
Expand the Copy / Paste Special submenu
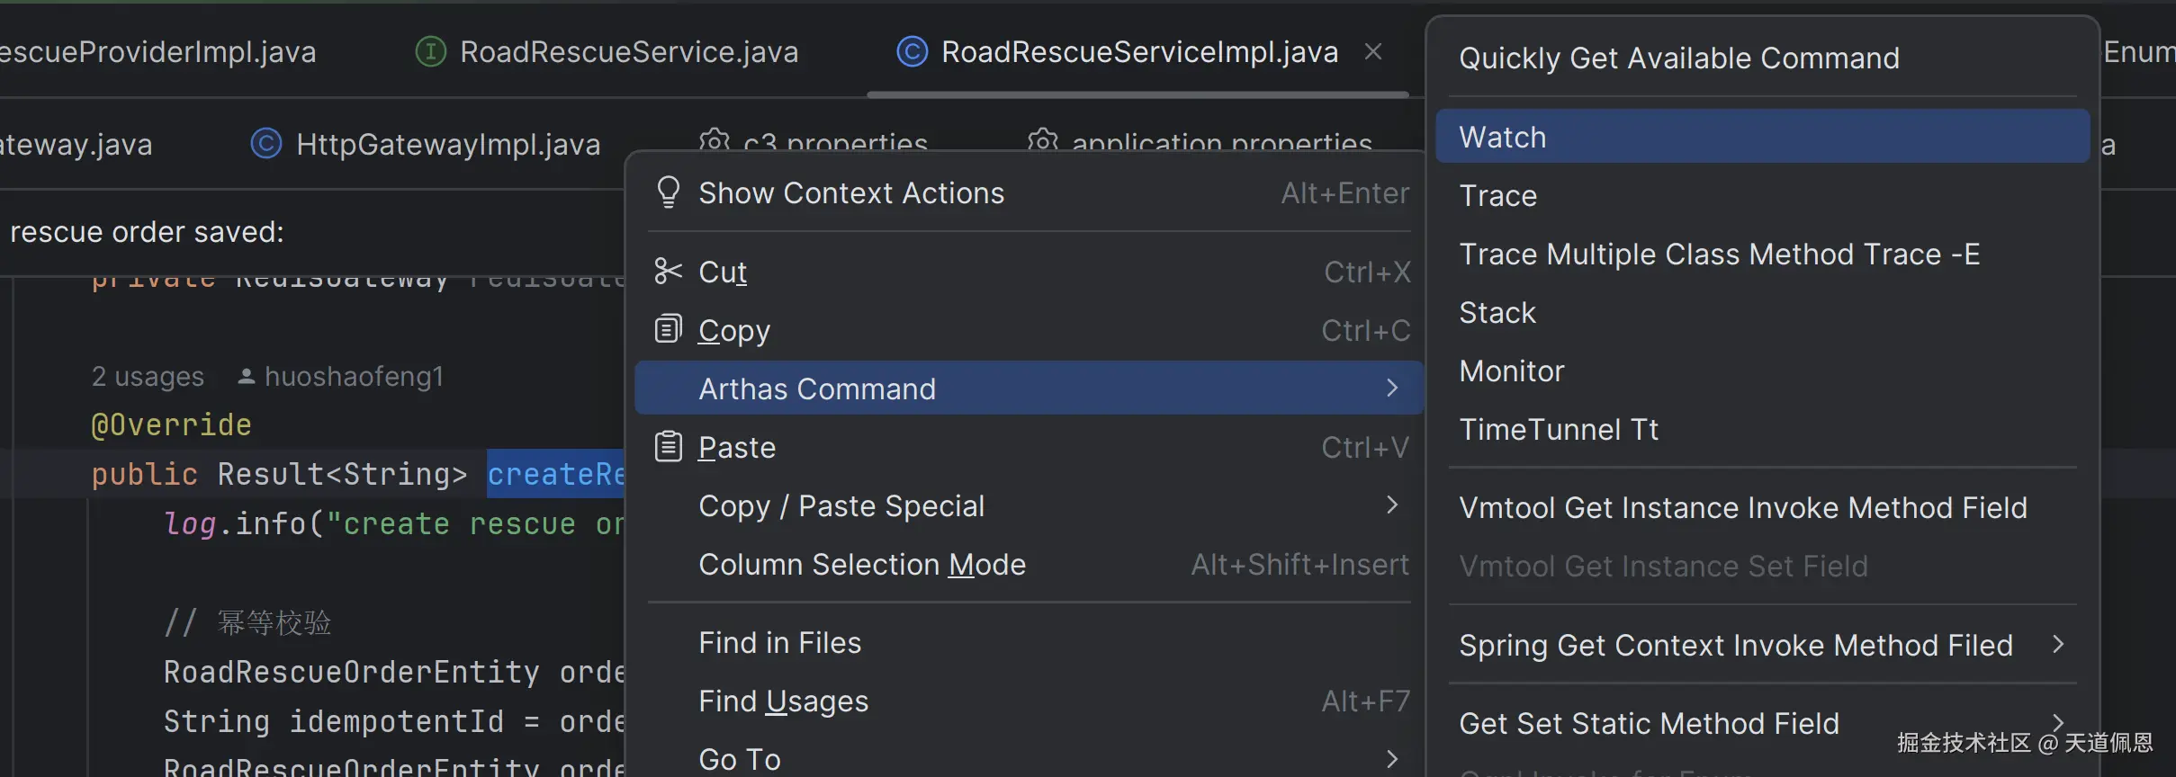click(1392, 505)
